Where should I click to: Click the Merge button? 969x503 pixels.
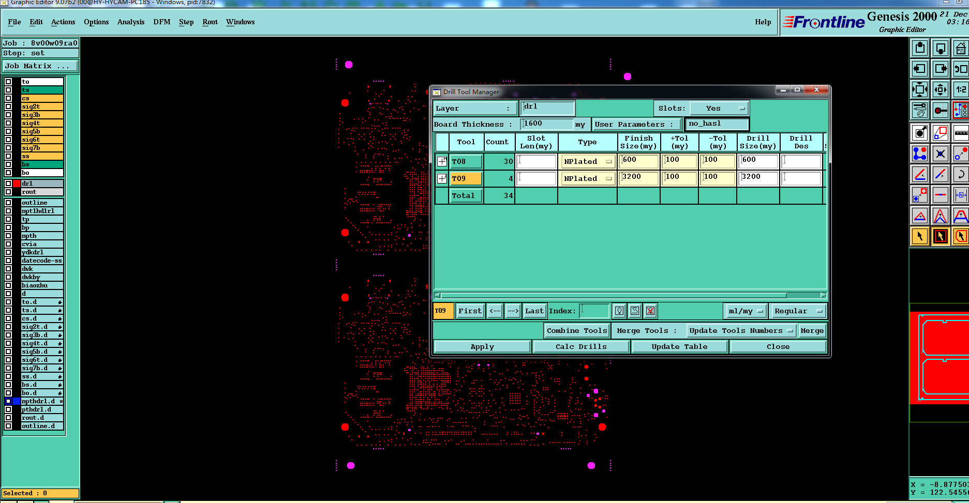[x=812, y=330]
